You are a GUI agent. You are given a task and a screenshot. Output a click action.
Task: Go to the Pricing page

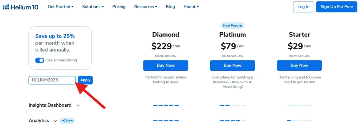point(119,7)
